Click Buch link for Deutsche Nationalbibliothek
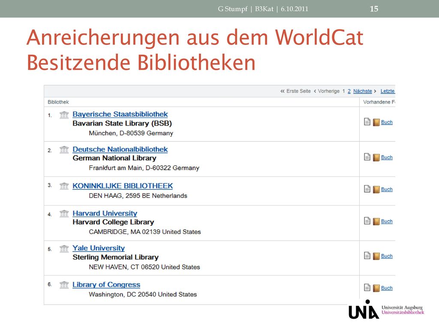Screen dimensions: 439x329 (x=387, y=158)
